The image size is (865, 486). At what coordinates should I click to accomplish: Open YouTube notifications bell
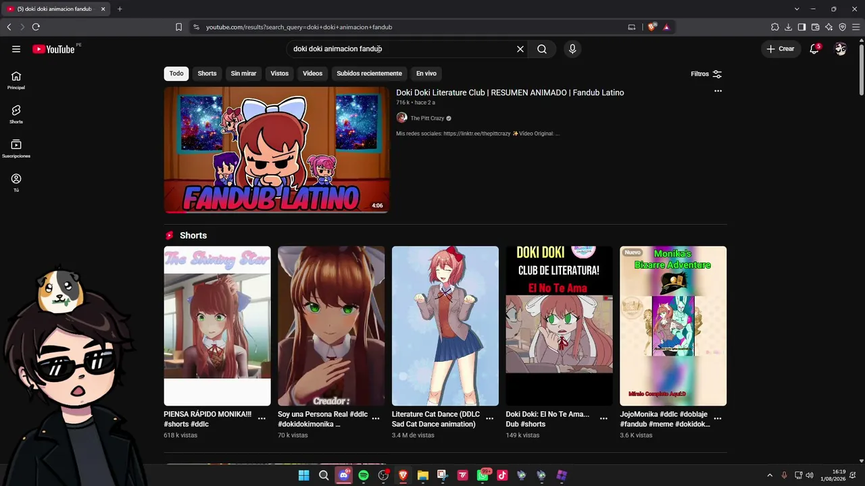coord(814,49)
